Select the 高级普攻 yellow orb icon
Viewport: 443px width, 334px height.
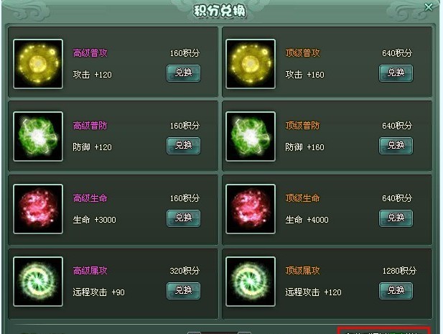pos(38,64)
